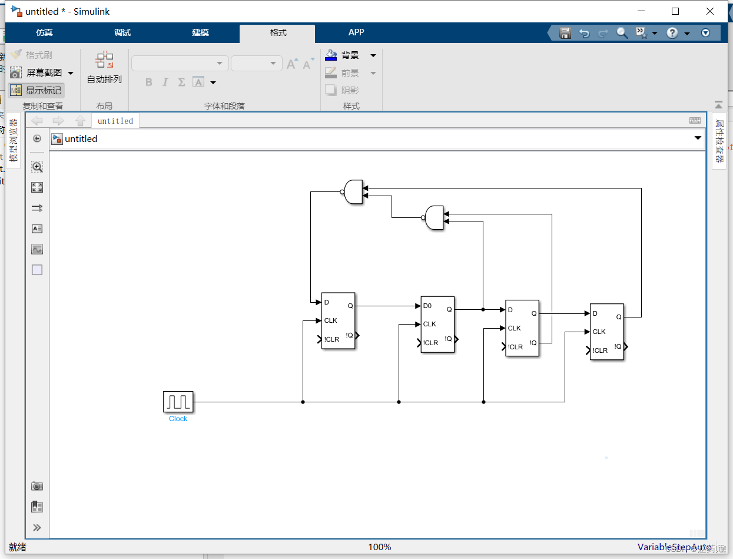
Task: Click the sigma math symbol icon
Action: [182, 82]
